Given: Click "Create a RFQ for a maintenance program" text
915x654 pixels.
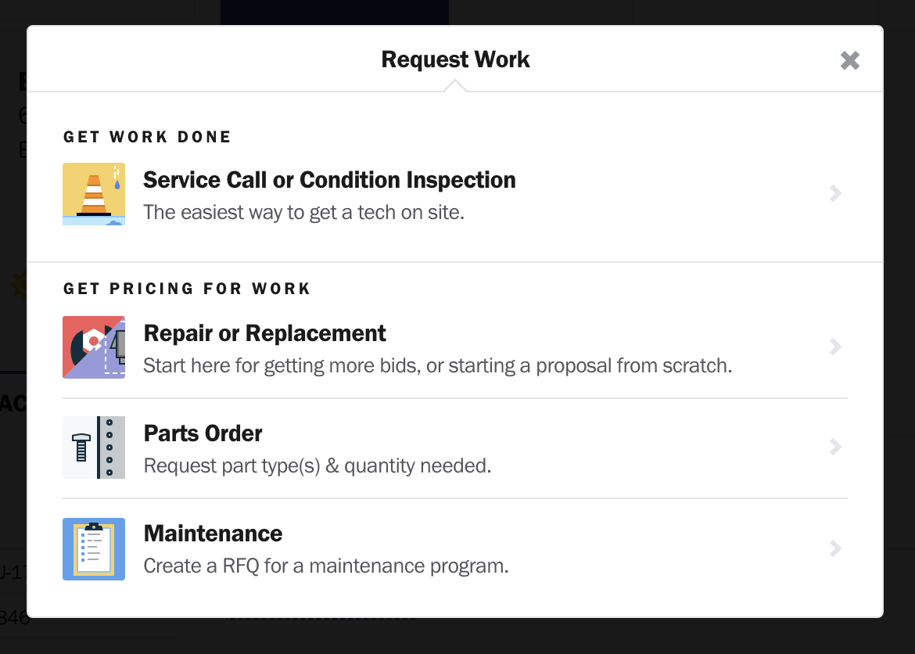Looking at the screenshot, I should click(326, 566).
